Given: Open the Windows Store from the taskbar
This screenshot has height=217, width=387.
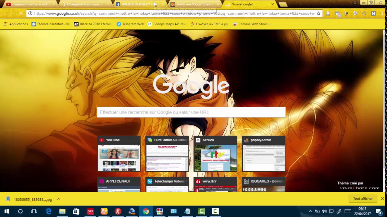Looking at the screenshot, I should tap(76, 211).
